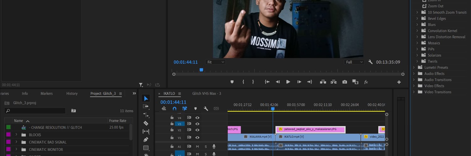Image resolution: width=471 pixels, height=156 pixels.
Task: Select the patawad_pagkat_ako_y_makasalanan.JPG clip
Action: 311,129
